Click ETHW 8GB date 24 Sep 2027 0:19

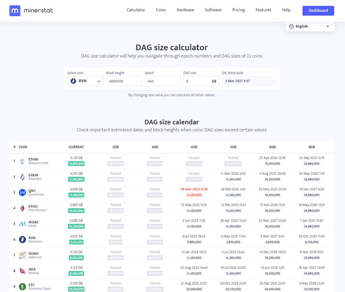[312, 158]
